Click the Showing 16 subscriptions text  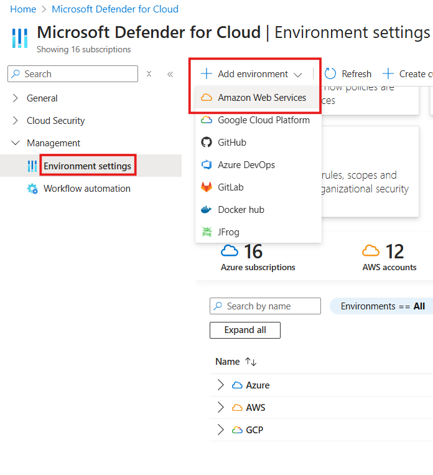click(84, 49)
